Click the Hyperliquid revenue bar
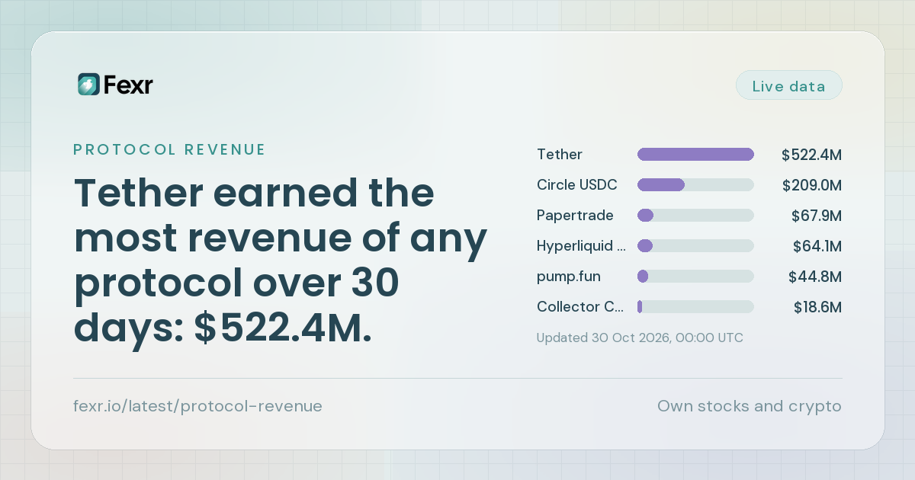 (x=695, y=246)
